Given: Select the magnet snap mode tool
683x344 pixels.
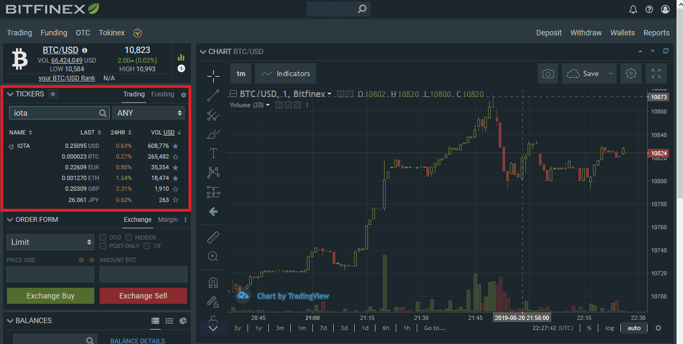Looking at the screenshot, I should coord(213,282).
